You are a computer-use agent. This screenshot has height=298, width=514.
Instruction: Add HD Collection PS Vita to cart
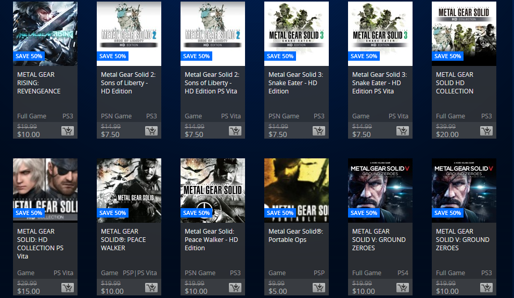click(68, 288)
